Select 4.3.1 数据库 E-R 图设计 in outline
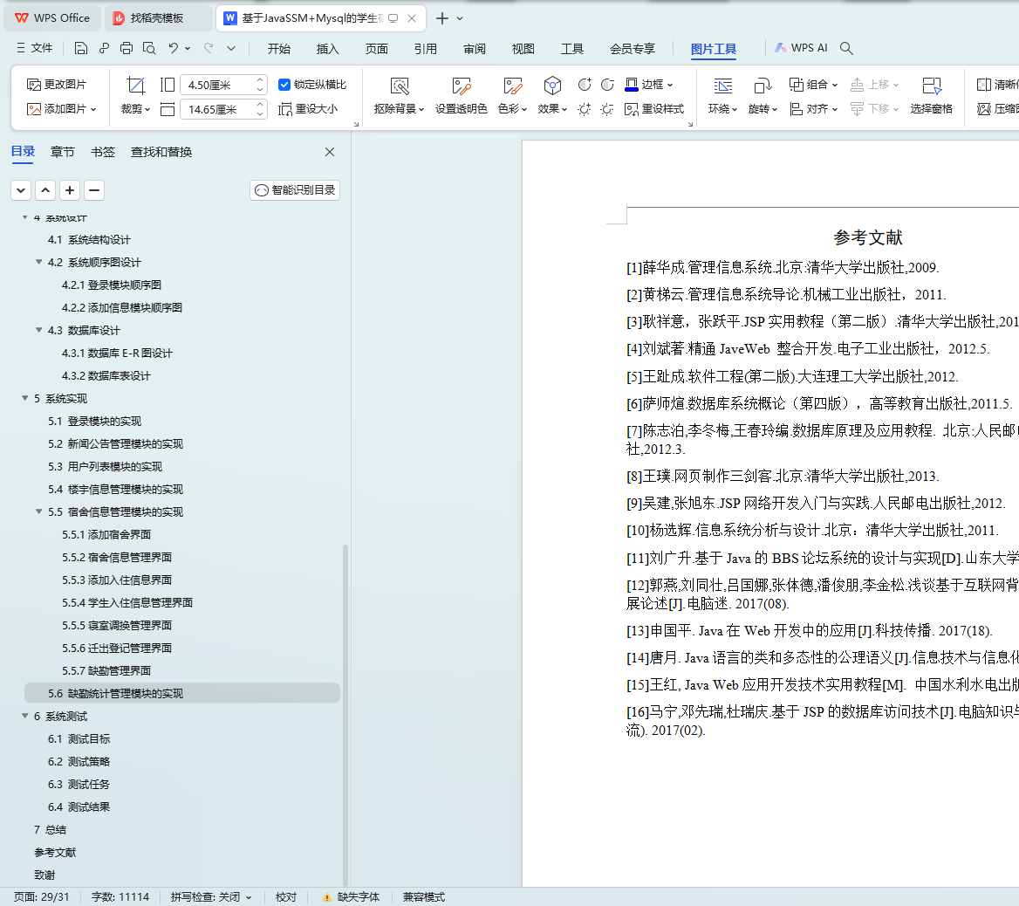The image size is (1019, 906). (117, 353)
